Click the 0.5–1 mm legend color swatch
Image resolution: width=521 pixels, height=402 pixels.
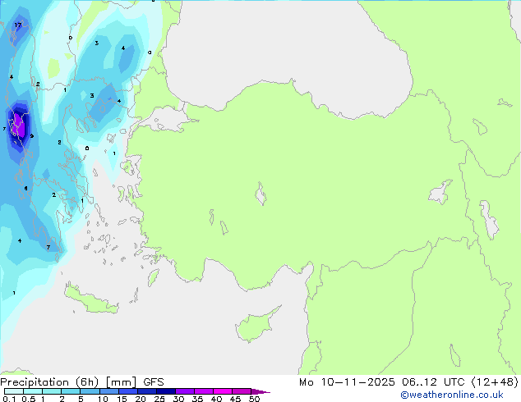pyautogui.click(x=33, y=391)
